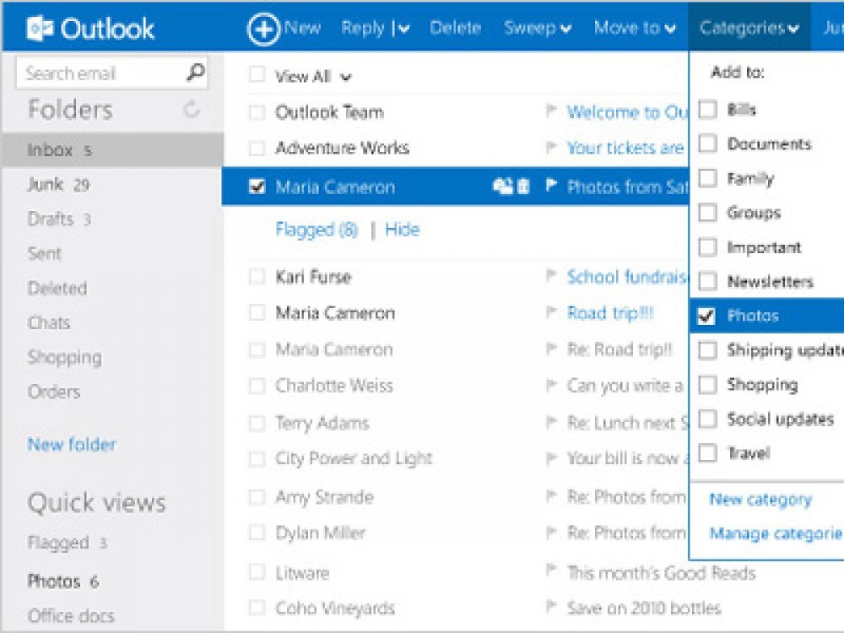This screenshot has height=633, width=844.
Task: Tick the Family category checkbox
Action: 707,178
